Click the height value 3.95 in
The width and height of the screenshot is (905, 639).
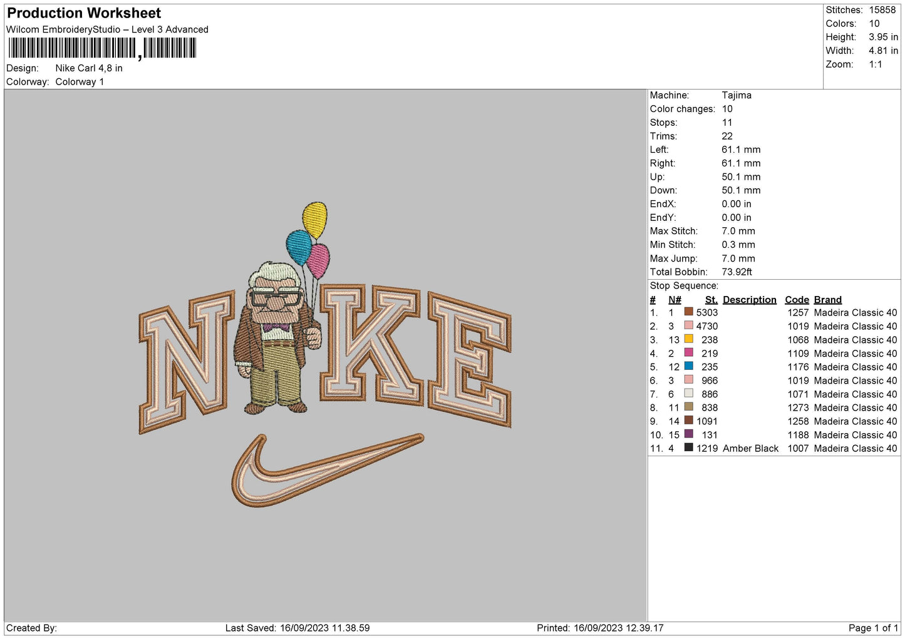pos(883,37)
